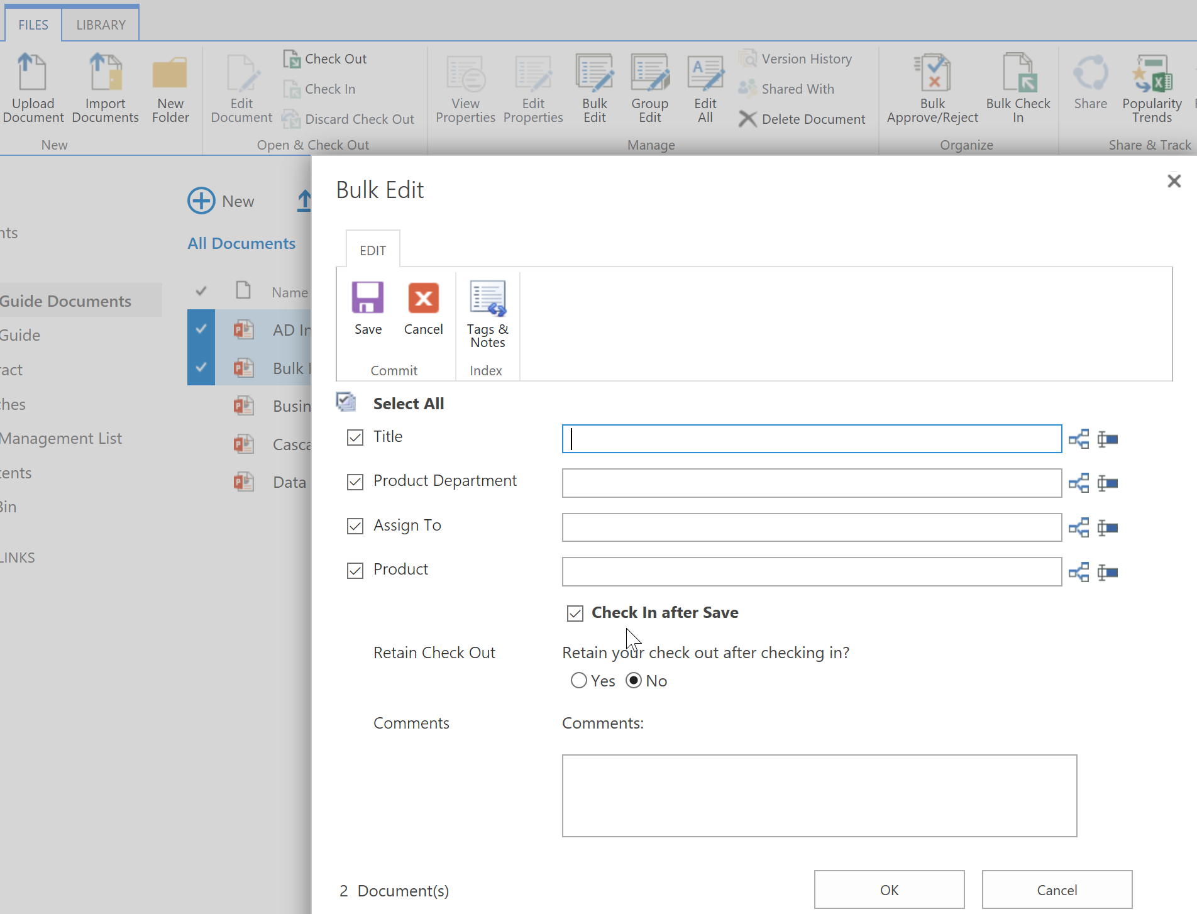Viewport: 1197px width, 914px height.
Task: Click Popularity Trends ribbon button
Action: 1152,88
